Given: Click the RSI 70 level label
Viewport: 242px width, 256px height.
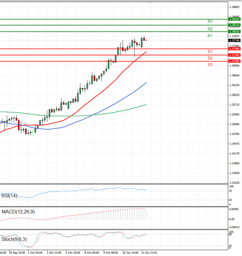Looking at the screenshot, I should coord(230,191).
